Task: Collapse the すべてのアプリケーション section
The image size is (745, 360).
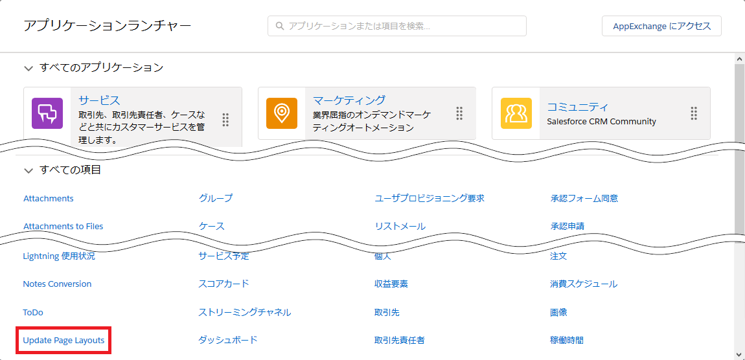Action: point(29,68)
